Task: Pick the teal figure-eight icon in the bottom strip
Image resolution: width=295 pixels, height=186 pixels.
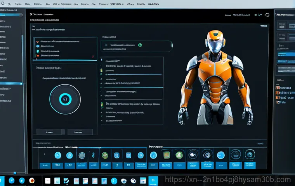Action: tap(93, 155)
